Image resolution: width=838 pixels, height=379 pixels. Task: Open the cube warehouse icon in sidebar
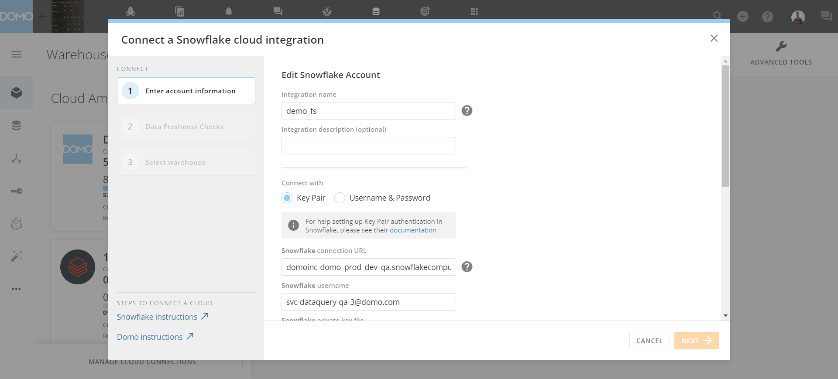coord(17,92)
